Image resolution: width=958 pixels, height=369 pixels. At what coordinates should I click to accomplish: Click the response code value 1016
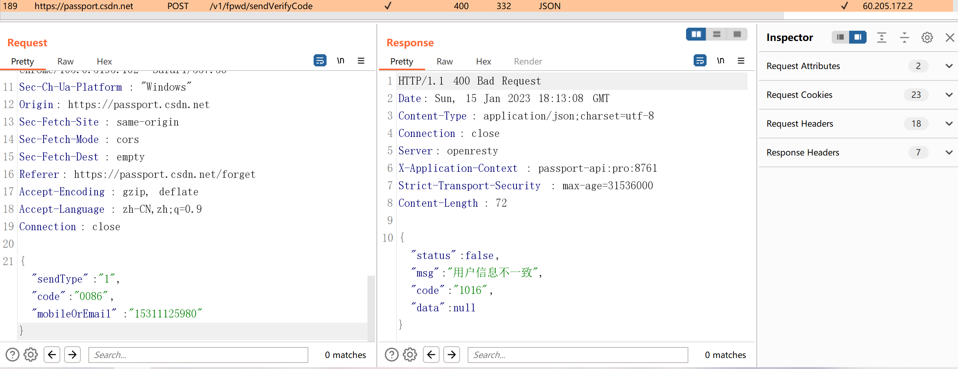(x=470, y=290)
